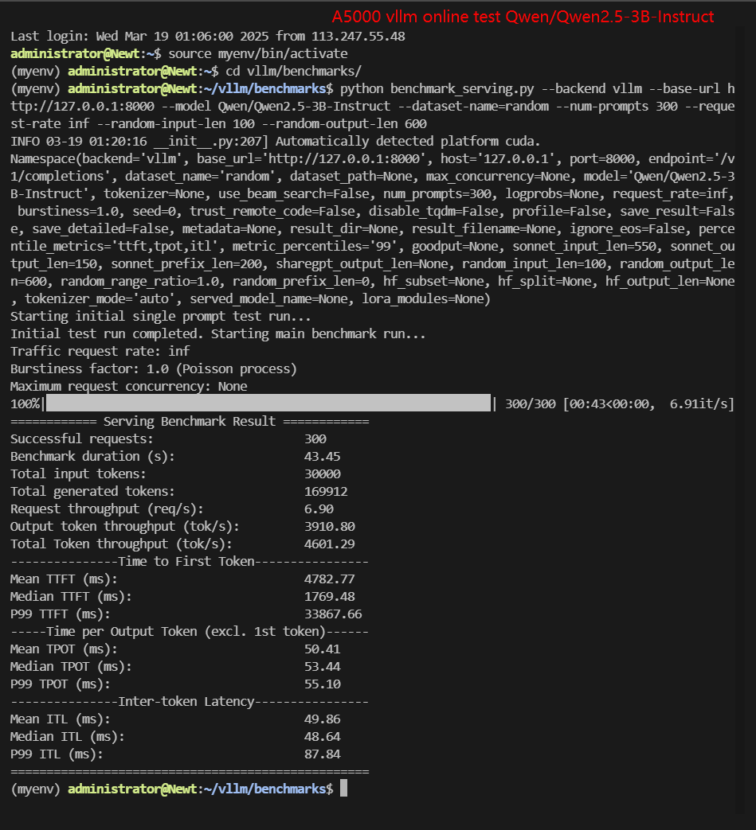Click Mean TPOT value 50.41
Screen dimensions: 756x830
[x=322, y=649]
